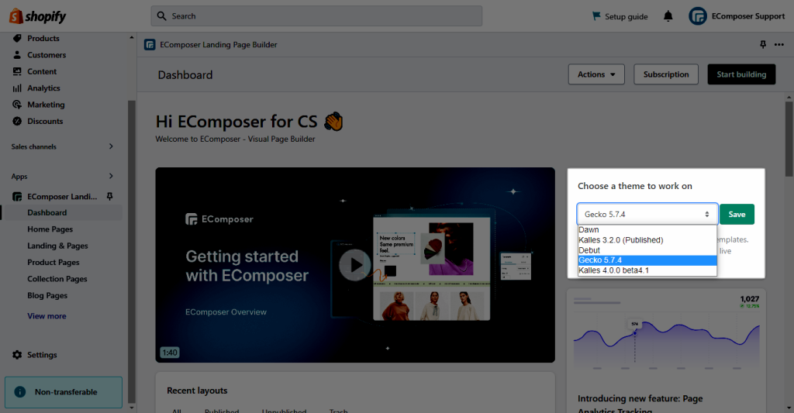The image size is (794, 413).
Task: Pin EComposer app in sidebar
Action: [109, 196]
